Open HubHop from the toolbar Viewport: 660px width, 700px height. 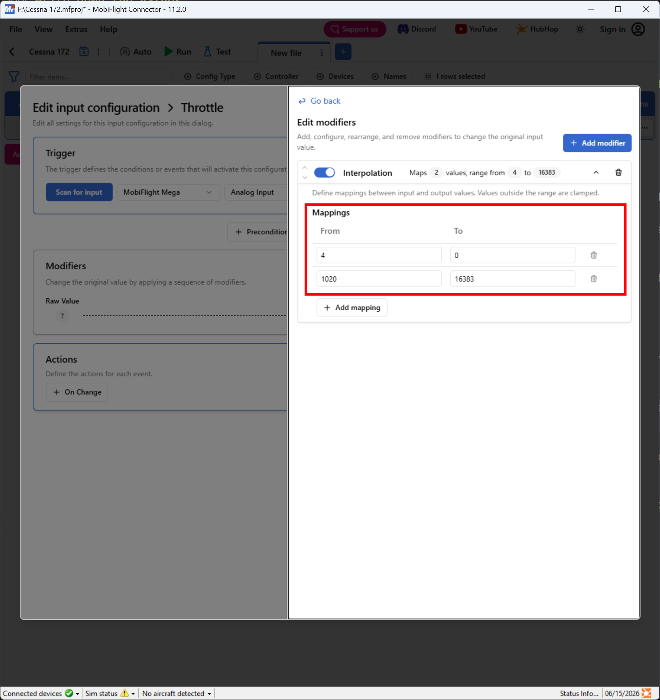tap(537, 29)
